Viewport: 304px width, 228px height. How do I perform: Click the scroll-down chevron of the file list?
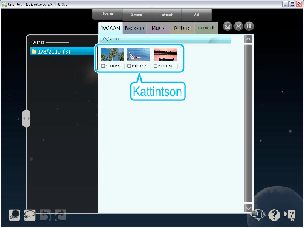pyautogui.click(x=248, y=208)
